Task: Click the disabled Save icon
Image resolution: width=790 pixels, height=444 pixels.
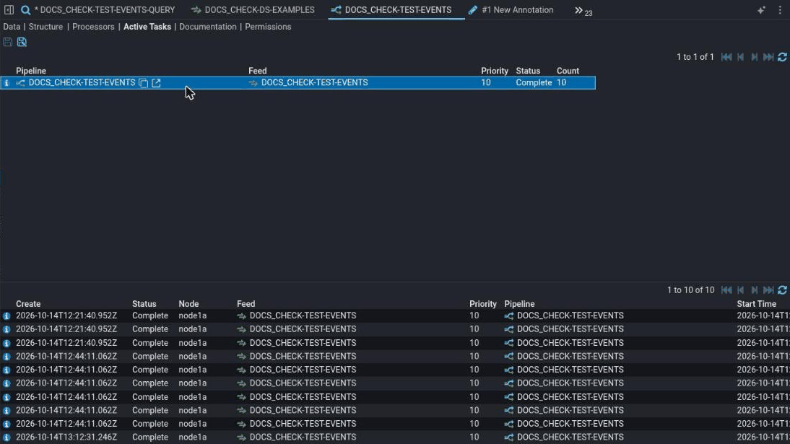Action: (x=7, y=42)
